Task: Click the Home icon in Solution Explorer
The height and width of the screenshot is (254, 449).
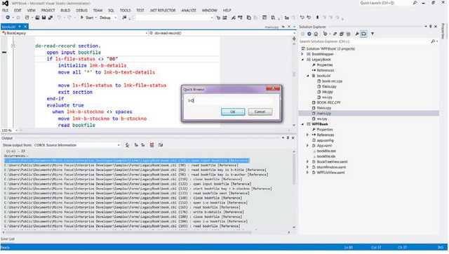Action: tap(316, 34)
